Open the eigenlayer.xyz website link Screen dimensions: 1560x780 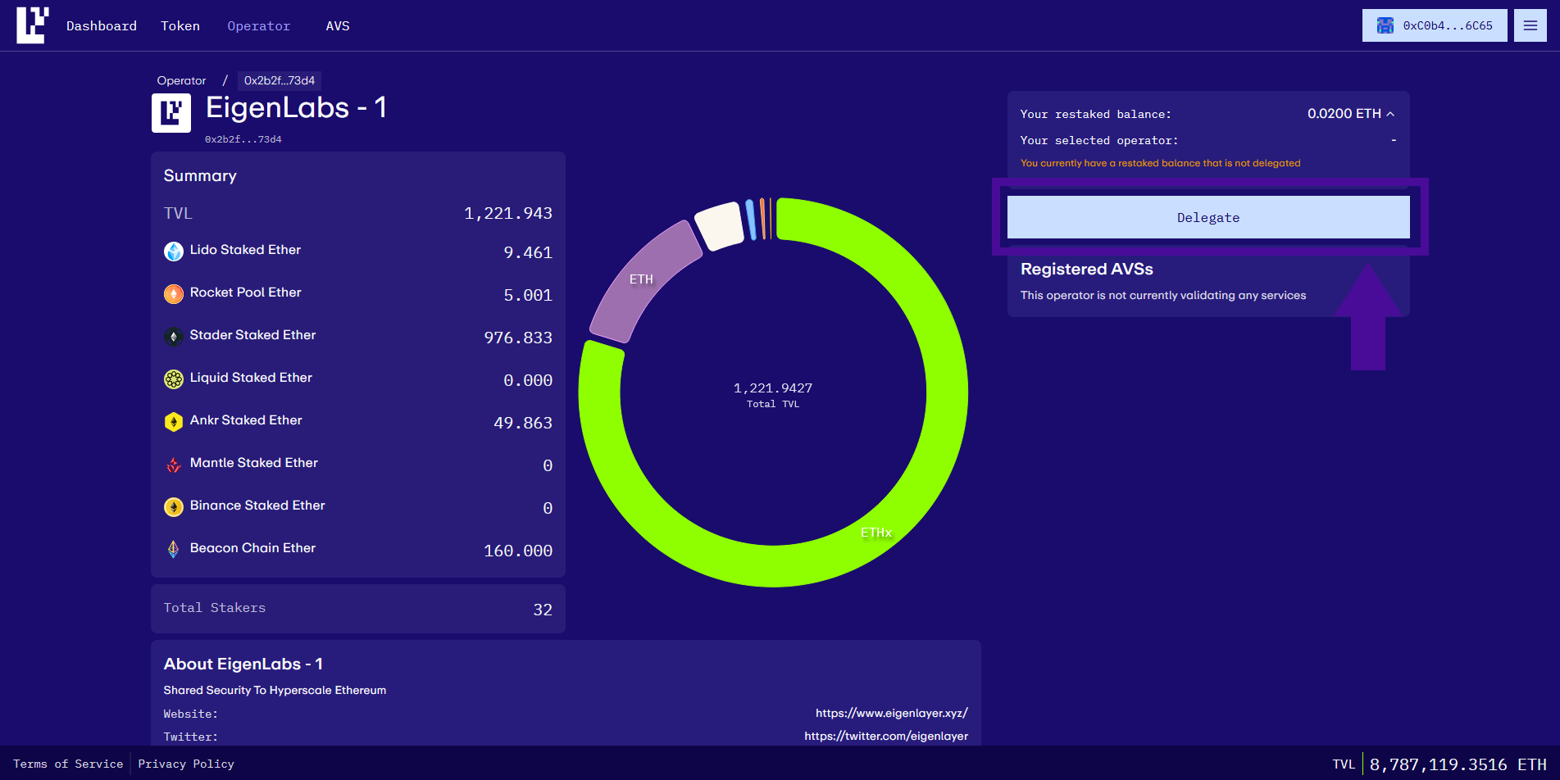[891, 713]
